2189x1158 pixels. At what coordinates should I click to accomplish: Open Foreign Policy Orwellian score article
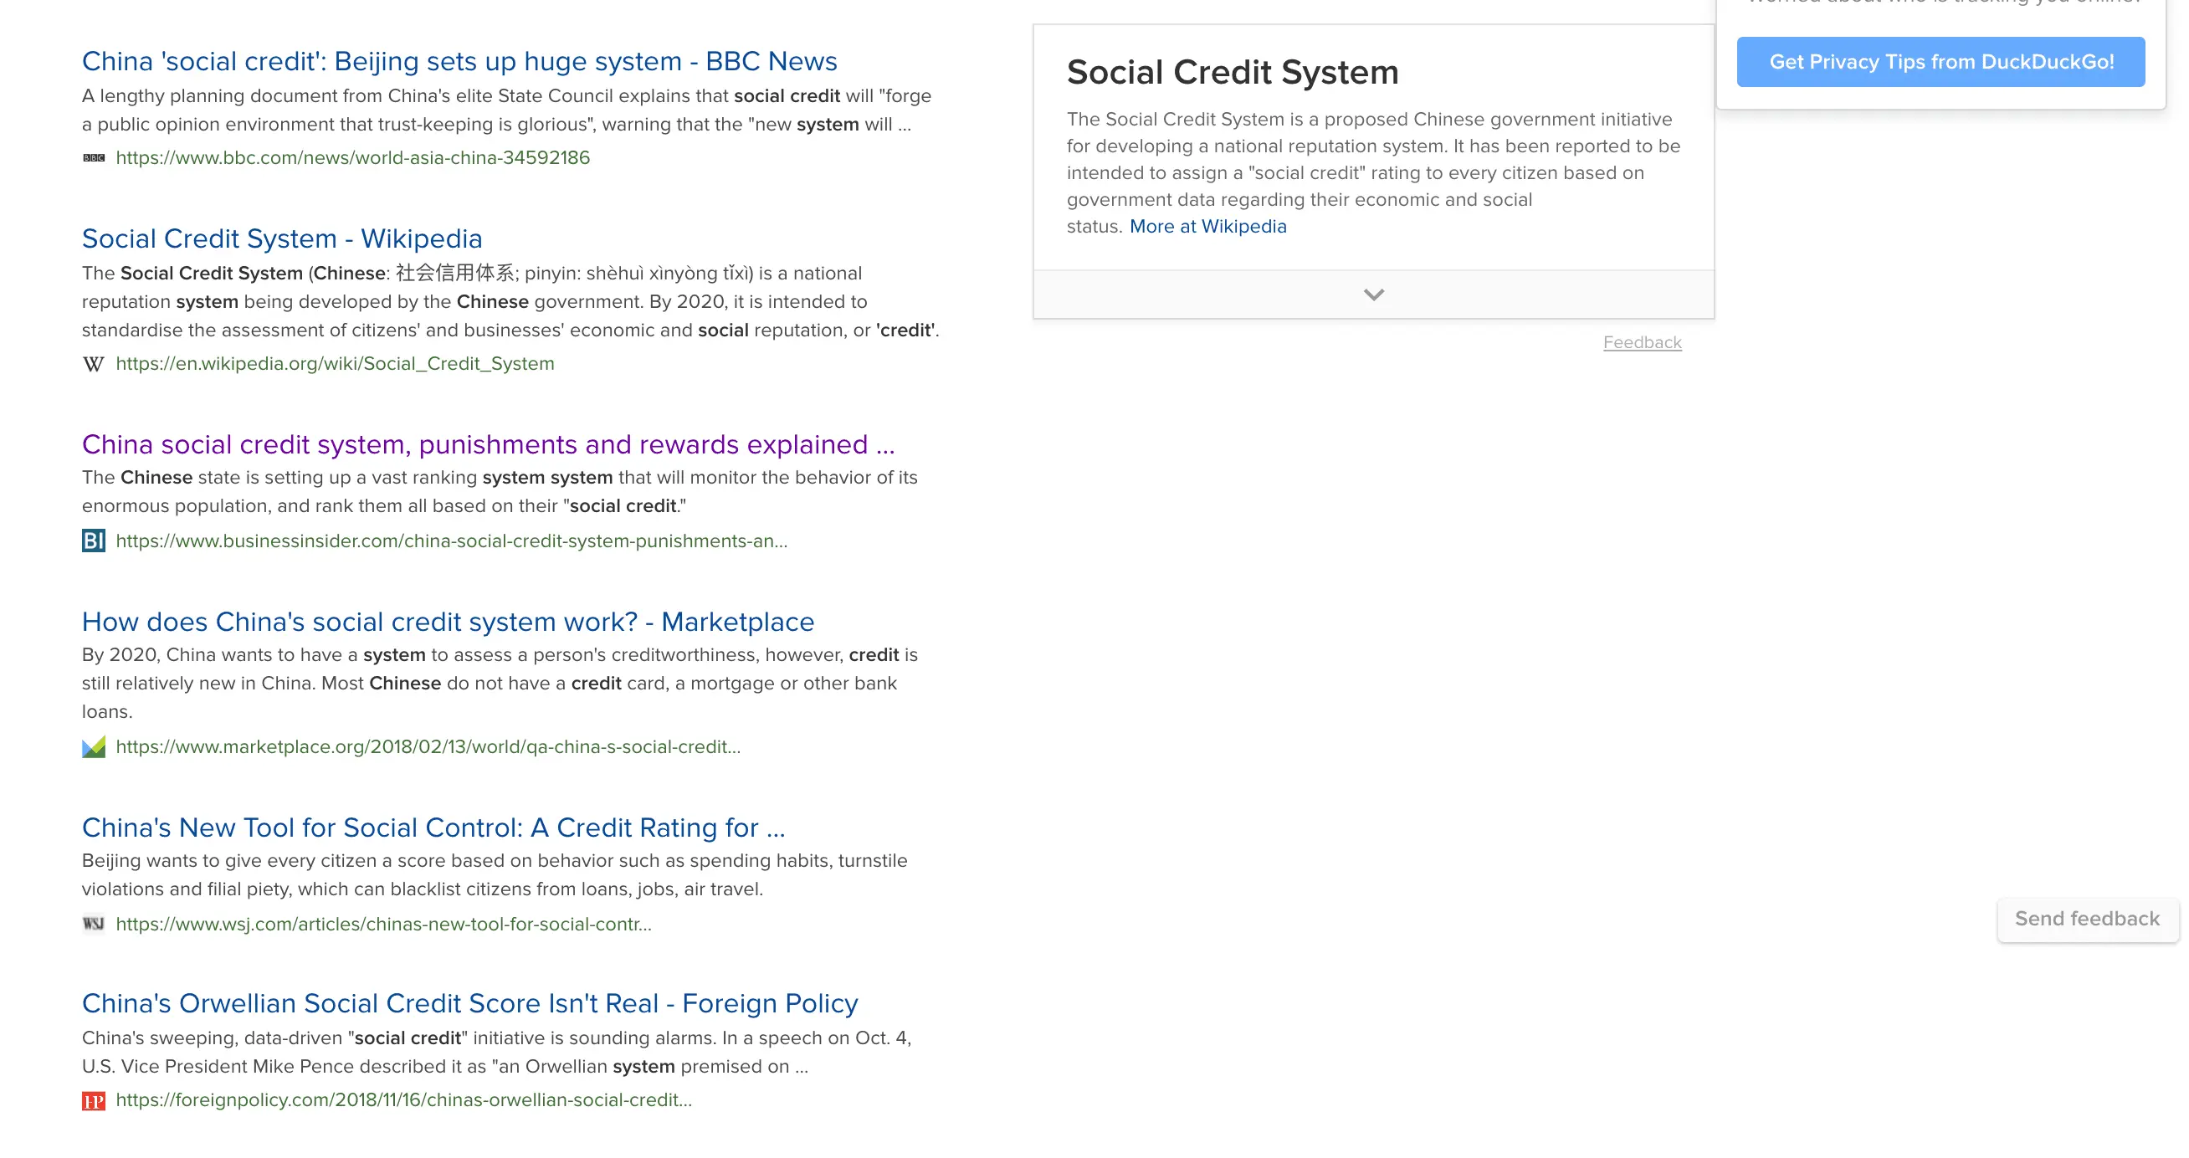click(x=470, y=1003)
